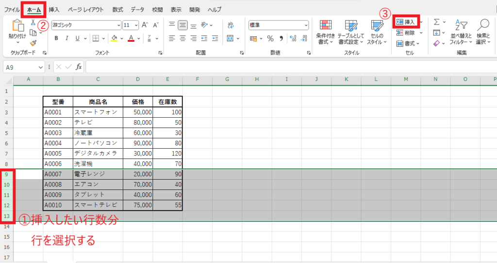Viewport: 497px width, 263px height.
Task: Click the Increase Indent icon
Action: click(x=215, y=38)
